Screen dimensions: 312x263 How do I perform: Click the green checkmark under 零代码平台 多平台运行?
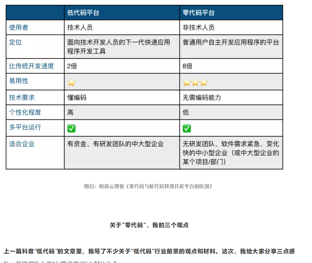pos(187,128)
